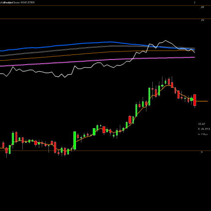211x211 pixels.
Task: Click the 'V: 16.19 X' volume text
Action: pos(204,129)
